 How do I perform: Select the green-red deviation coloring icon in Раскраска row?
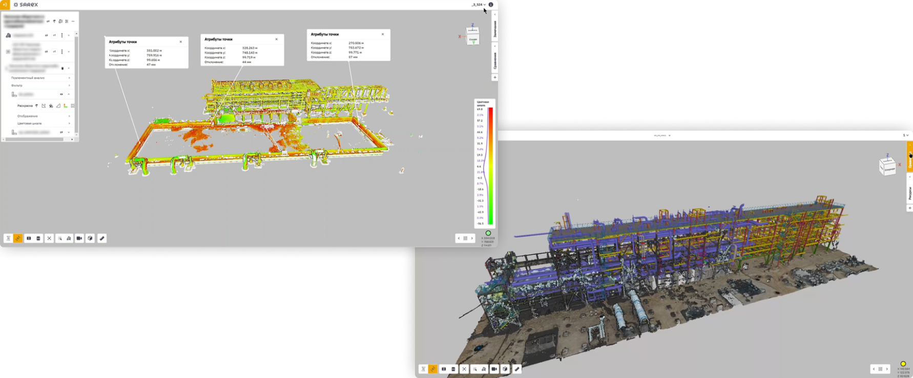pos(66,106)
